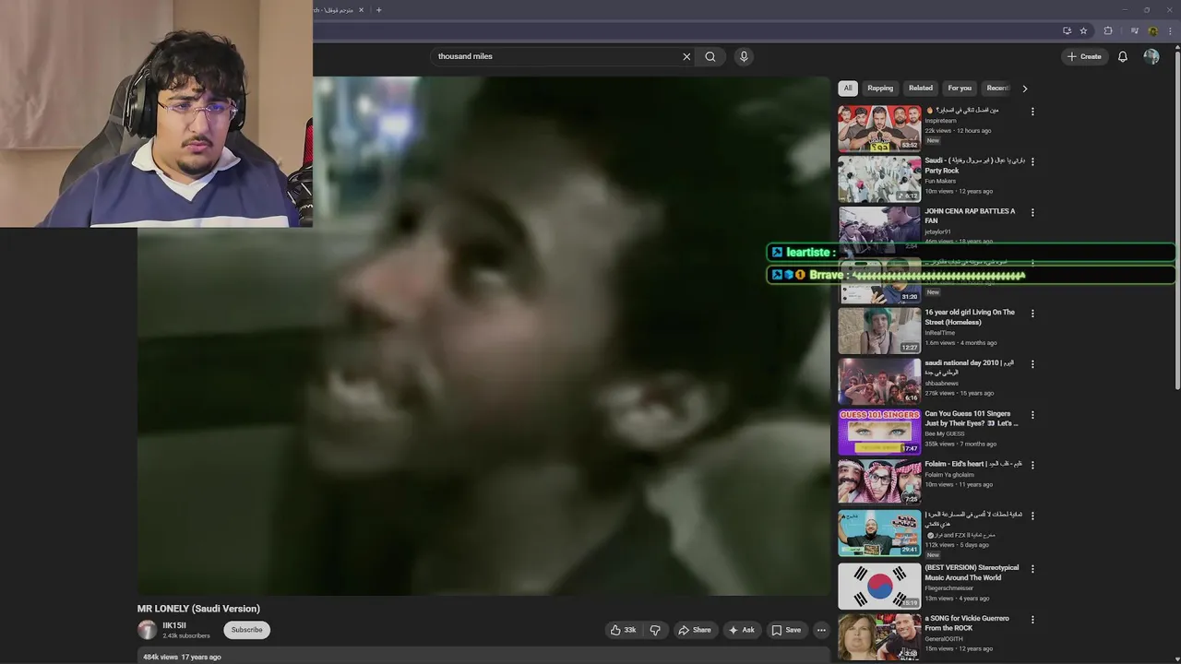Select the All filter chip
Image resolution: width=1181 pixels, height=664 pixels.
[x=848, y=89]
